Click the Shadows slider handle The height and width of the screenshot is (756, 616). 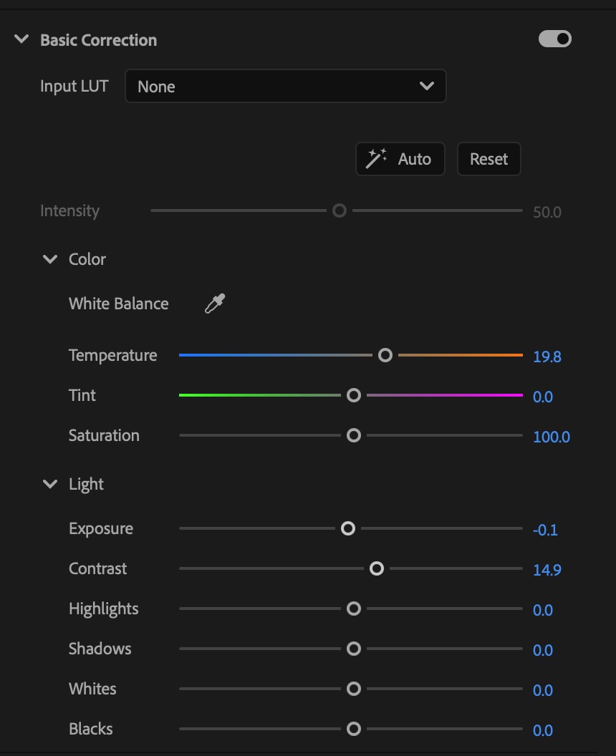[x=354, y=649]
